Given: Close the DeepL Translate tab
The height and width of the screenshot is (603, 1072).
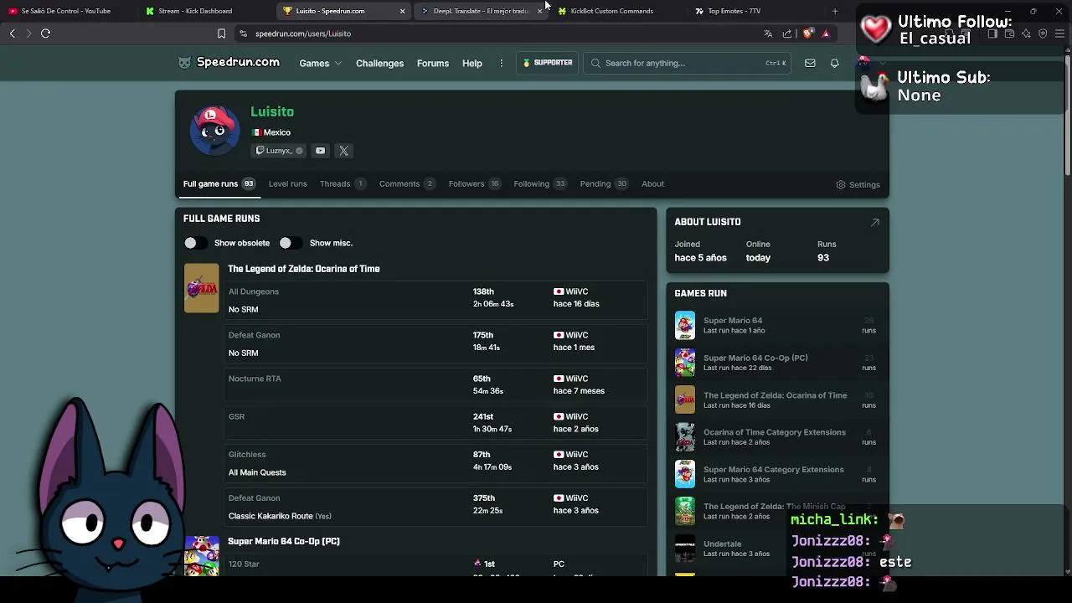Looking at the screenshot, I should pos(539,11).
